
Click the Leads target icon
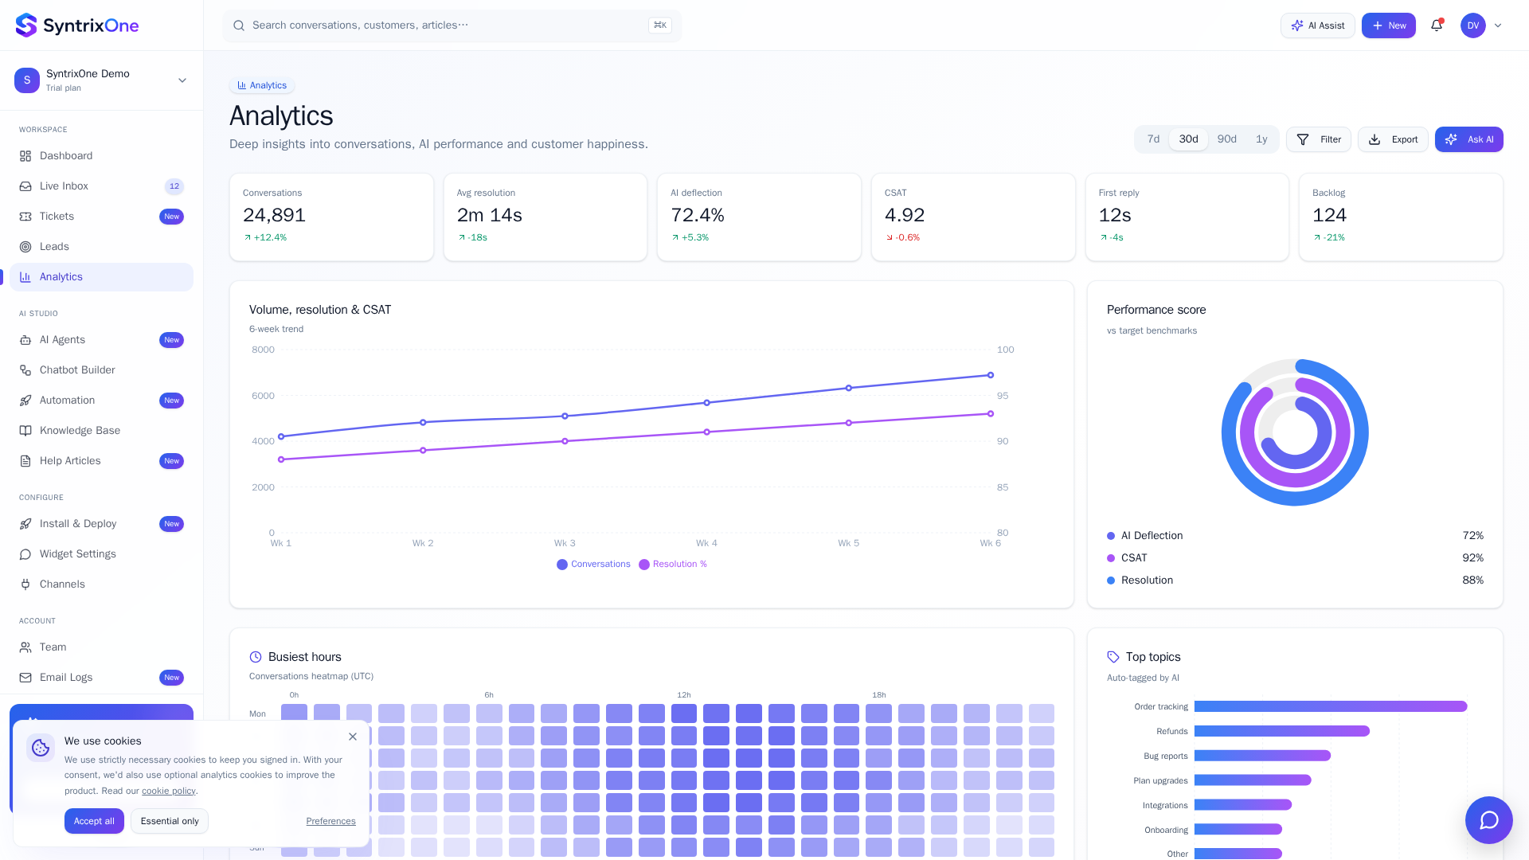(25, 247)
